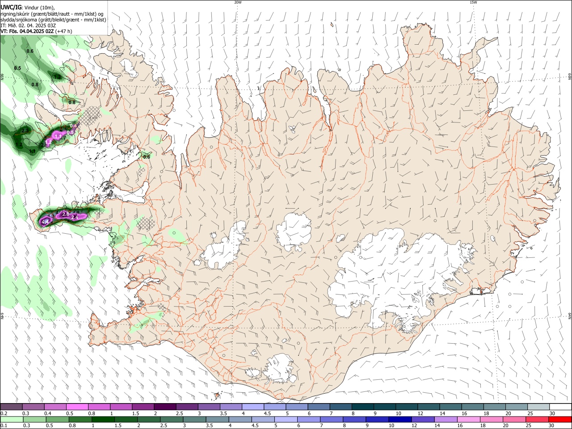The image size is (572, 429).
Task: Click the darkest purple swatch starting at 2
Action: [x=164, y=407]
